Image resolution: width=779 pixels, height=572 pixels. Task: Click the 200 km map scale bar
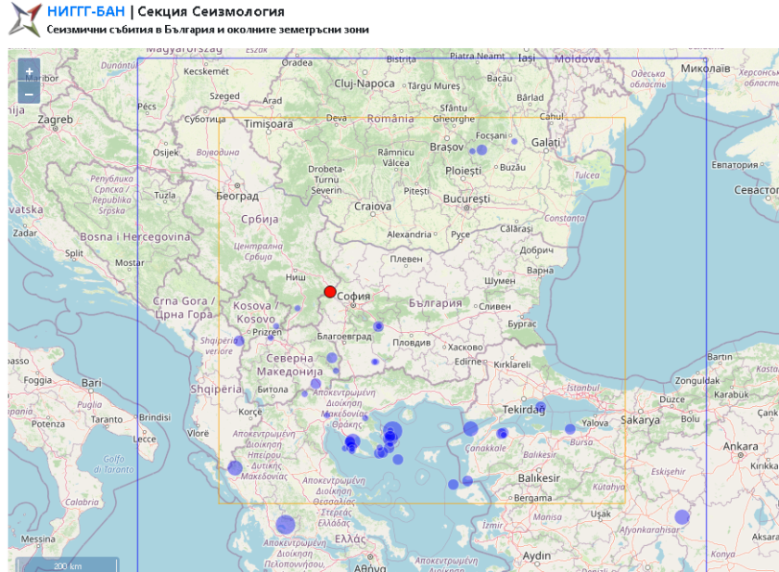(x=67, y=565)
